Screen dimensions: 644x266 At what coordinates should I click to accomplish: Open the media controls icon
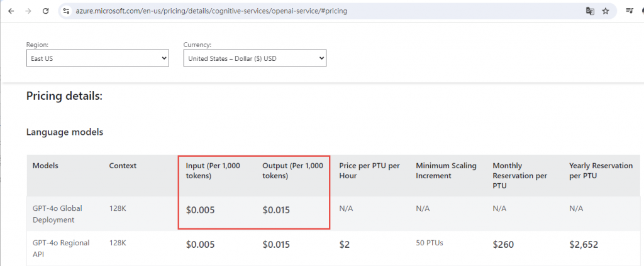(x=630, y=11)
